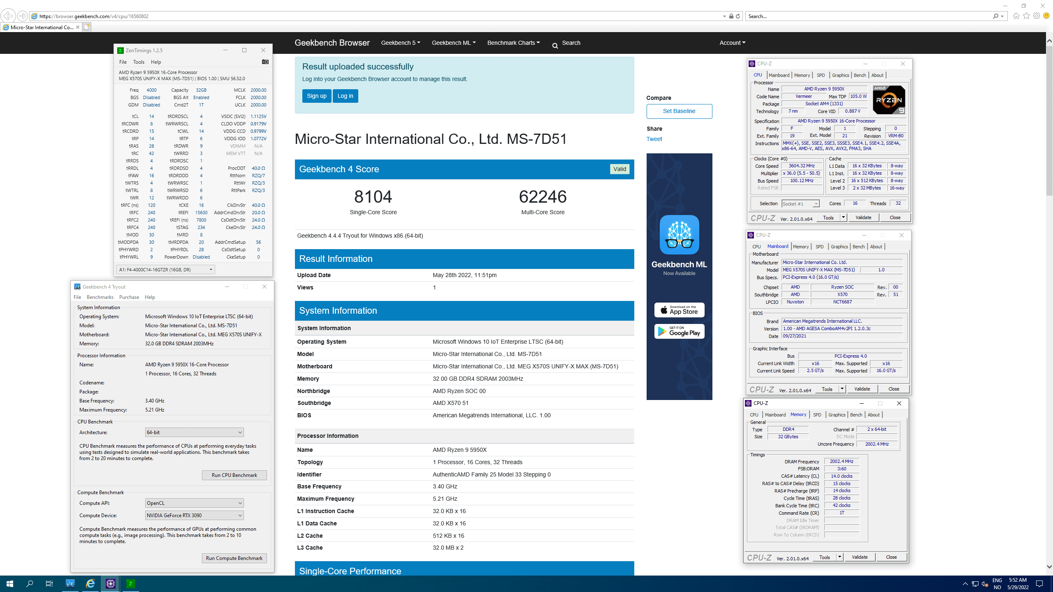Image resolution: width=1053 pixels, height=592 pixels.
Task: Expand the Geekbench ML menu
Action: [454, 43]
